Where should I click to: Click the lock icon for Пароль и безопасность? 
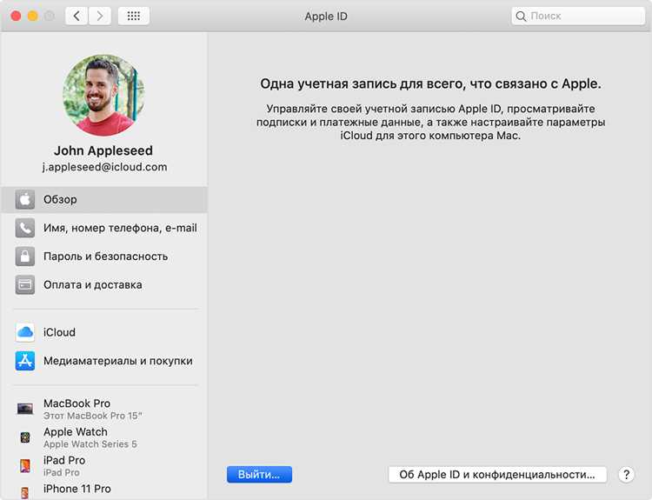pyautogui.click(x=25, y=257)
